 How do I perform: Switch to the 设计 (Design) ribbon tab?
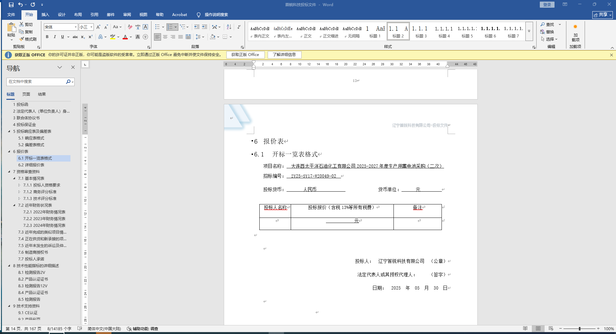coord(62,15)
